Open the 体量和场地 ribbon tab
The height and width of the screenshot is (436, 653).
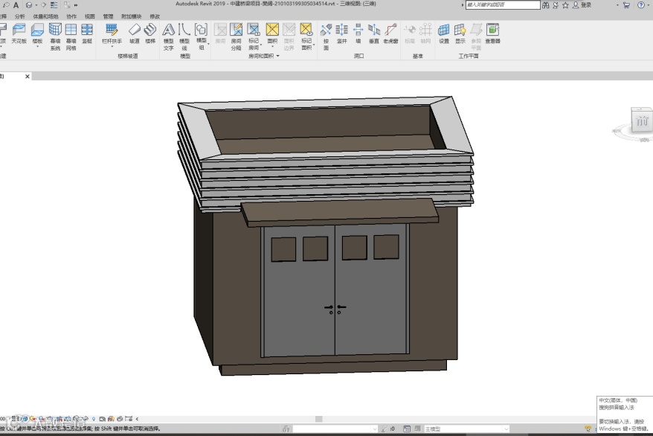click(47, 16)
